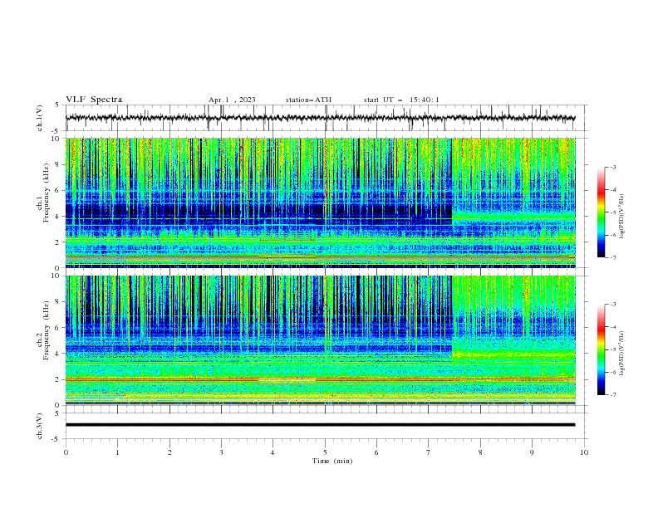Click the ch.1 spectrogram panel
The height and width of the screenshot is (508, 658).
(x=321, y=203)
